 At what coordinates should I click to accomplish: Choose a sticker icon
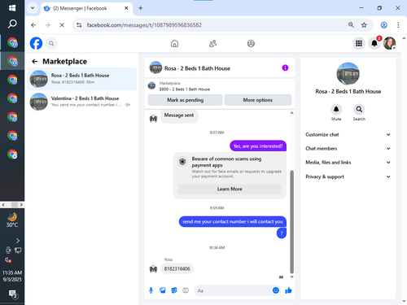[x=174, y=290]
